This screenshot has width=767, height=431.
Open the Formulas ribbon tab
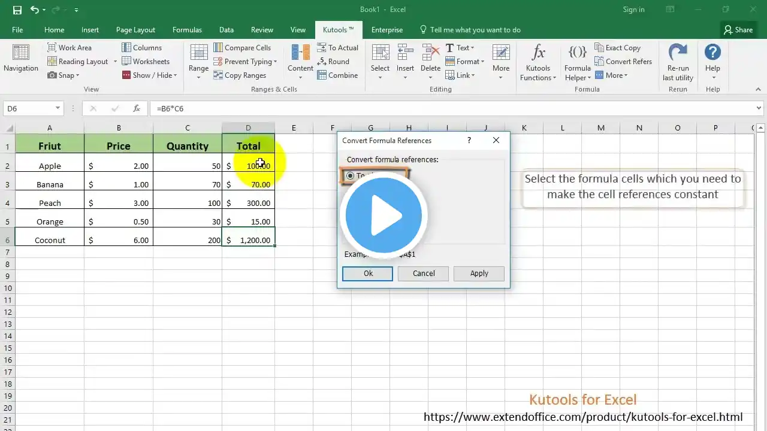pyautogui.click(x=187, y=30)
